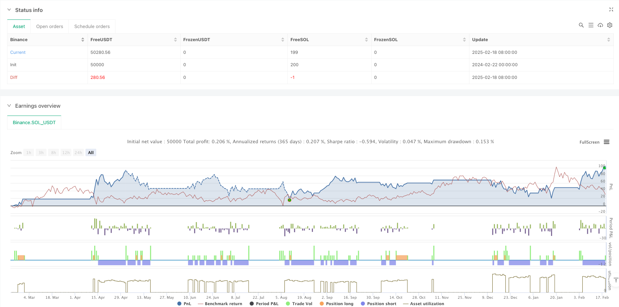
Task: Toggle the Position short legend series
Action: coord(379,304)
